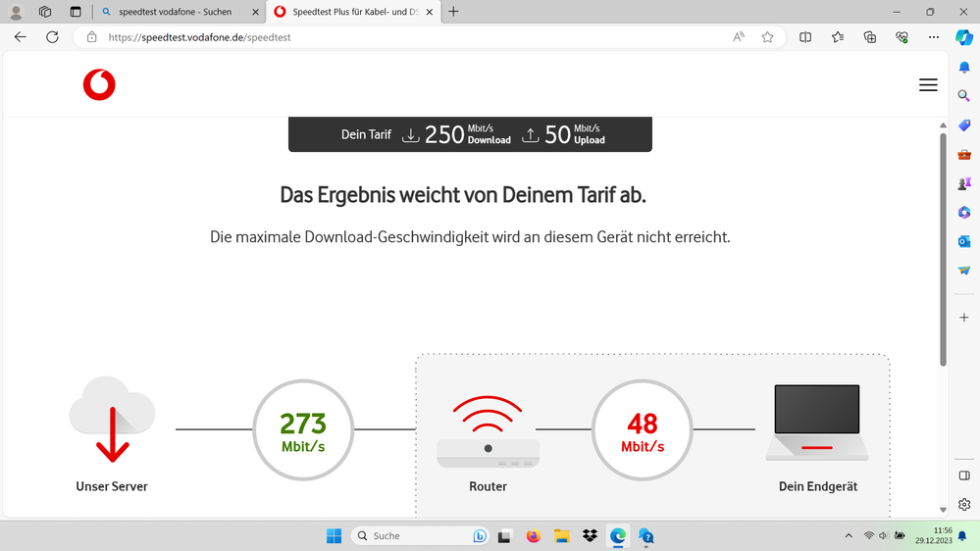The width and height of the screenshot is (980, 551).
Task: Open split screen view
Action: click(805, 37)
